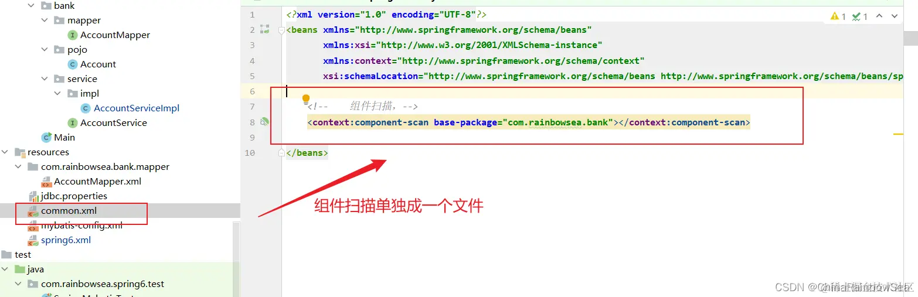Collapse the service package node

pyautogui.click(x=45, y=78)
